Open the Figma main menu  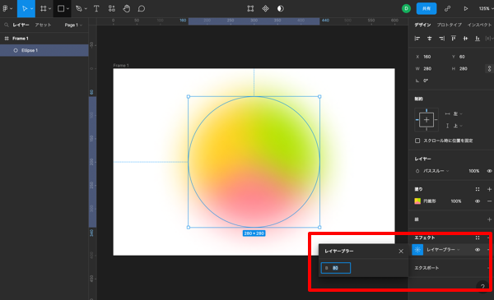(6, 8)
